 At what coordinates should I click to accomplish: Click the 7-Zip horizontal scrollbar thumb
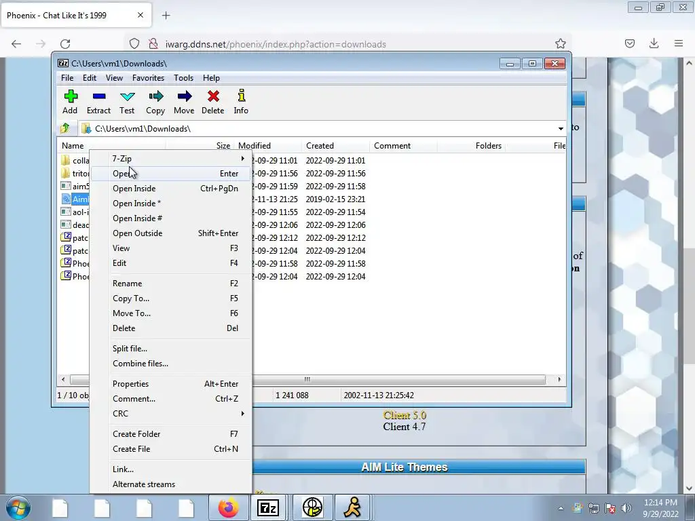click(x=307, y=380)
